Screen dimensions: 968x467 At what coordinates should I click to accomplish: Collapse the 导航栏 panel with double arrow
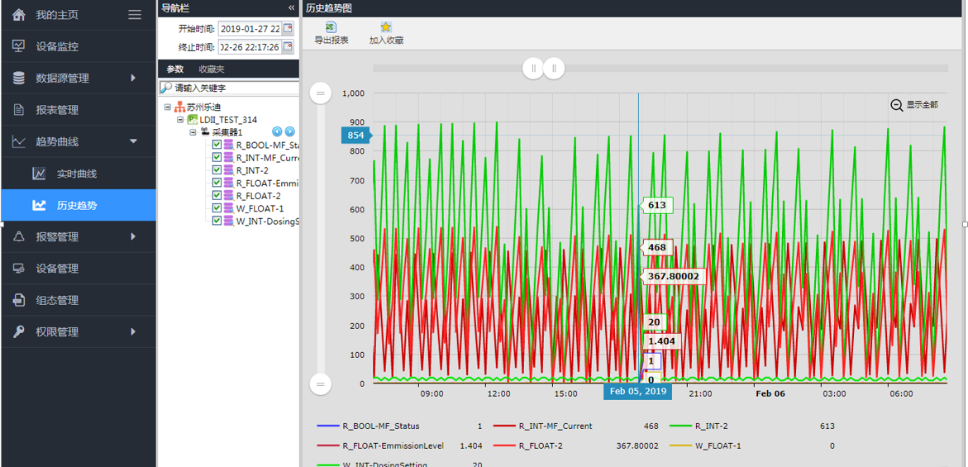(x=291, y=8)
